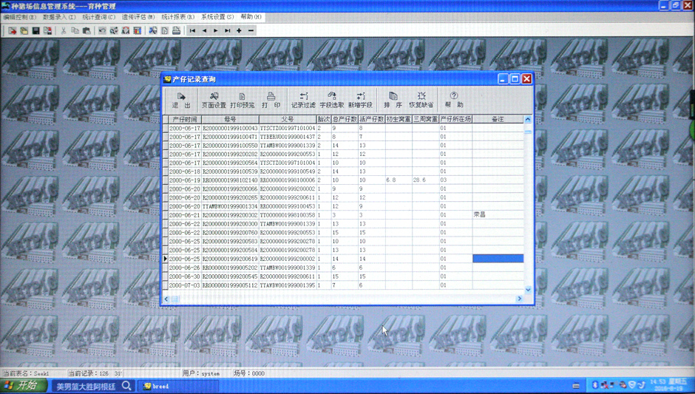Click the minus icon to delete record

251,31
